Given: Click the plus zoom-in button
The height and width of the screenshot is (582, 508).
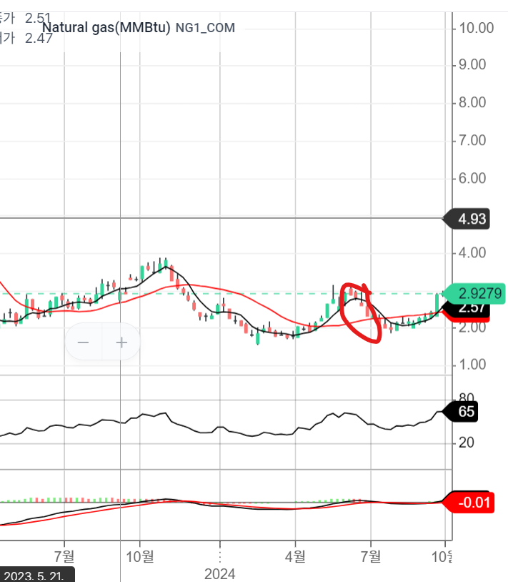Looking at the screenshot, I should [x=121, y=342].
